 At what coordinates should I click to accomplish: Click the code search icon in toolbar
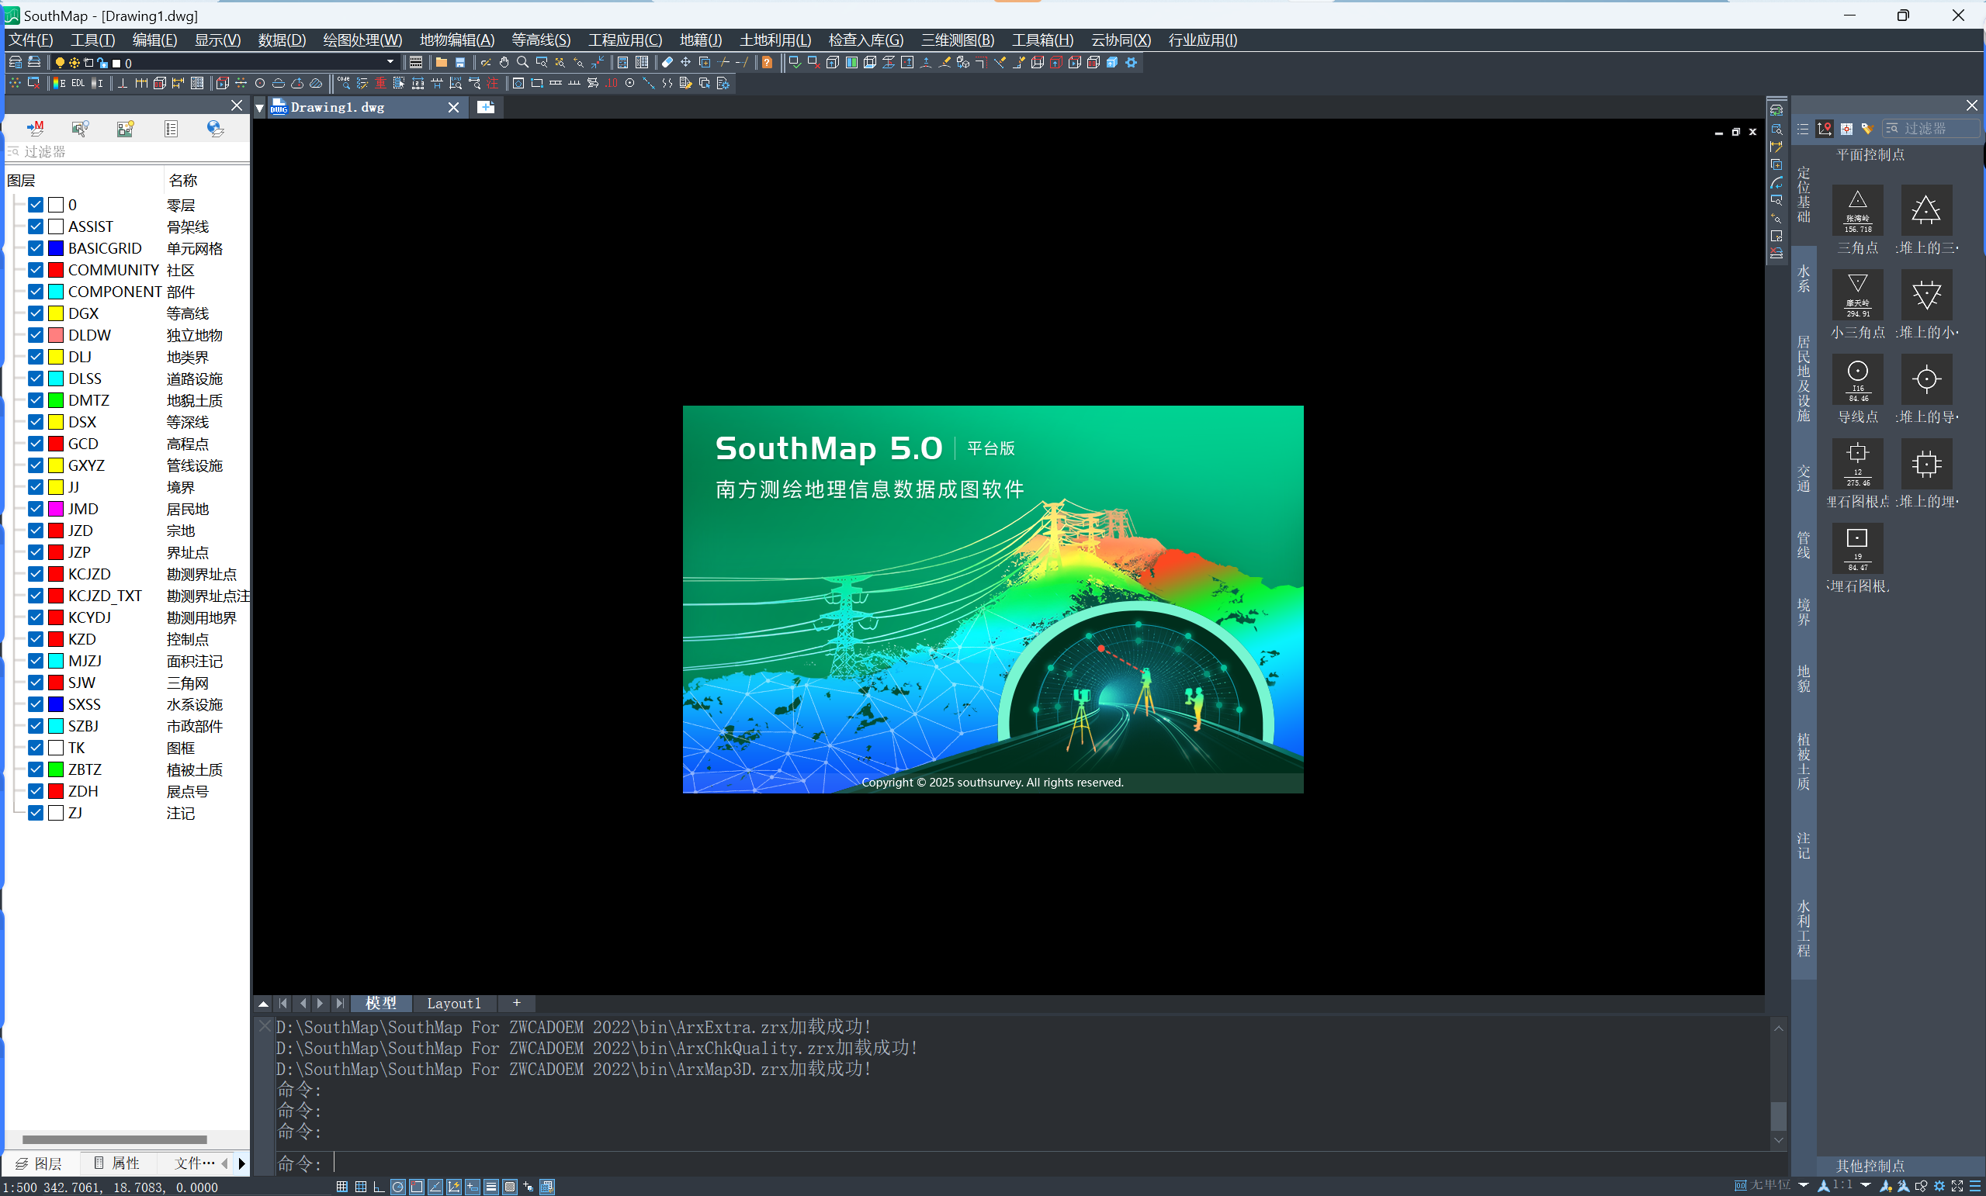coord(343,83)
